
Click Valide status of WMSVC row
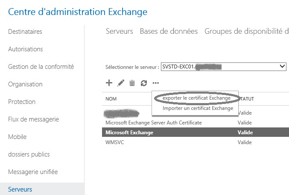point(245,142)
